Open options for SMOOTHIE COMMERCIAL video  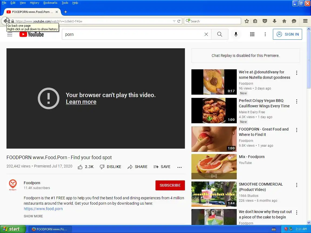click(x=297, y=185)
